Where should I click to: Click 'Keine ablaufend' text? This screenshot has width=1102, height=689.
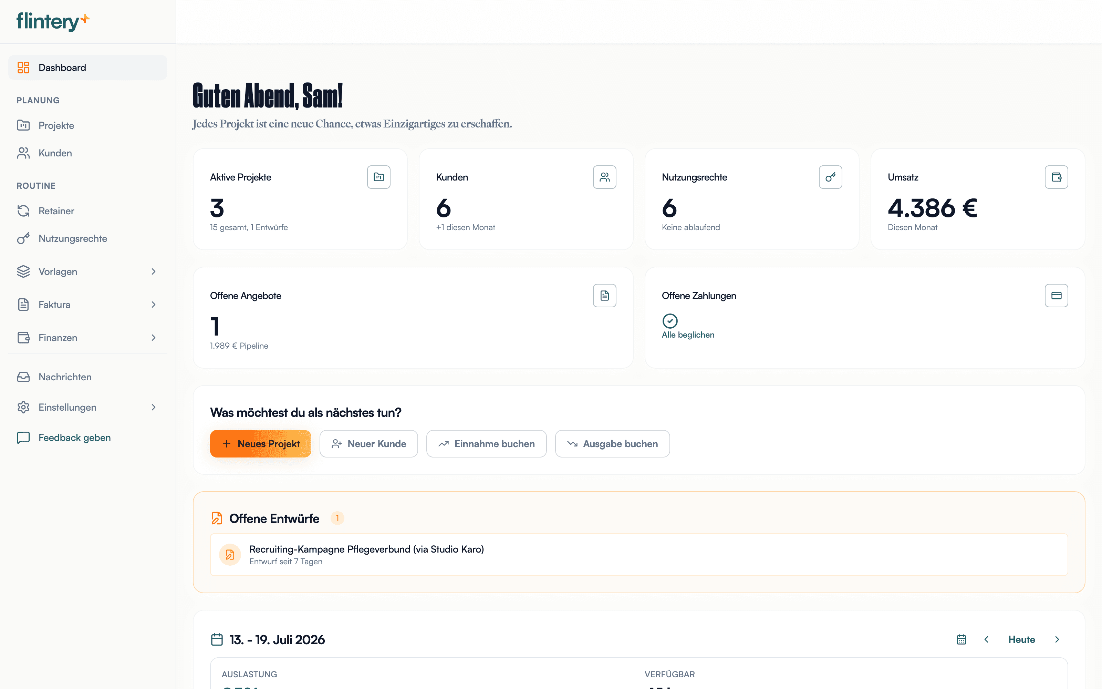point(691,227)
